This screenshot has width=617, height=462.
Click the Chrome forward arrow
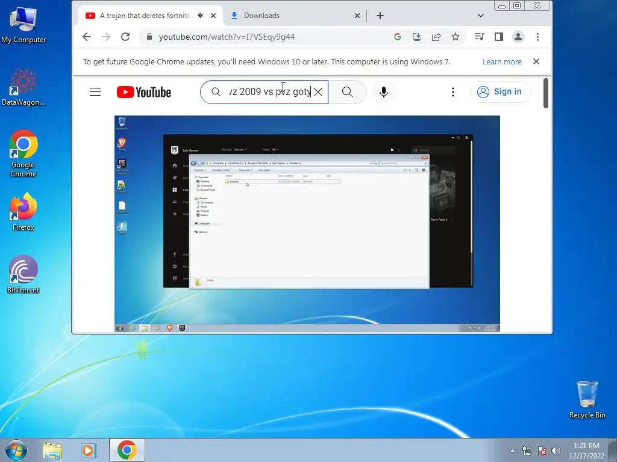pos(106,37)
